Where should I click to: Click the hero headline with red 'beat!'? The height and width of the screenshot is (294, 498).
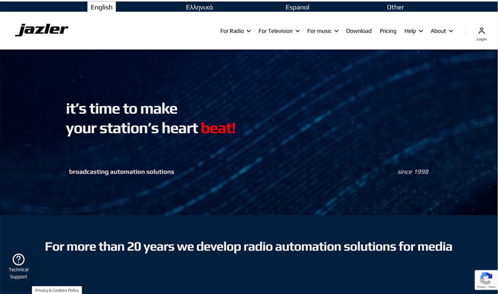(151, 118)
